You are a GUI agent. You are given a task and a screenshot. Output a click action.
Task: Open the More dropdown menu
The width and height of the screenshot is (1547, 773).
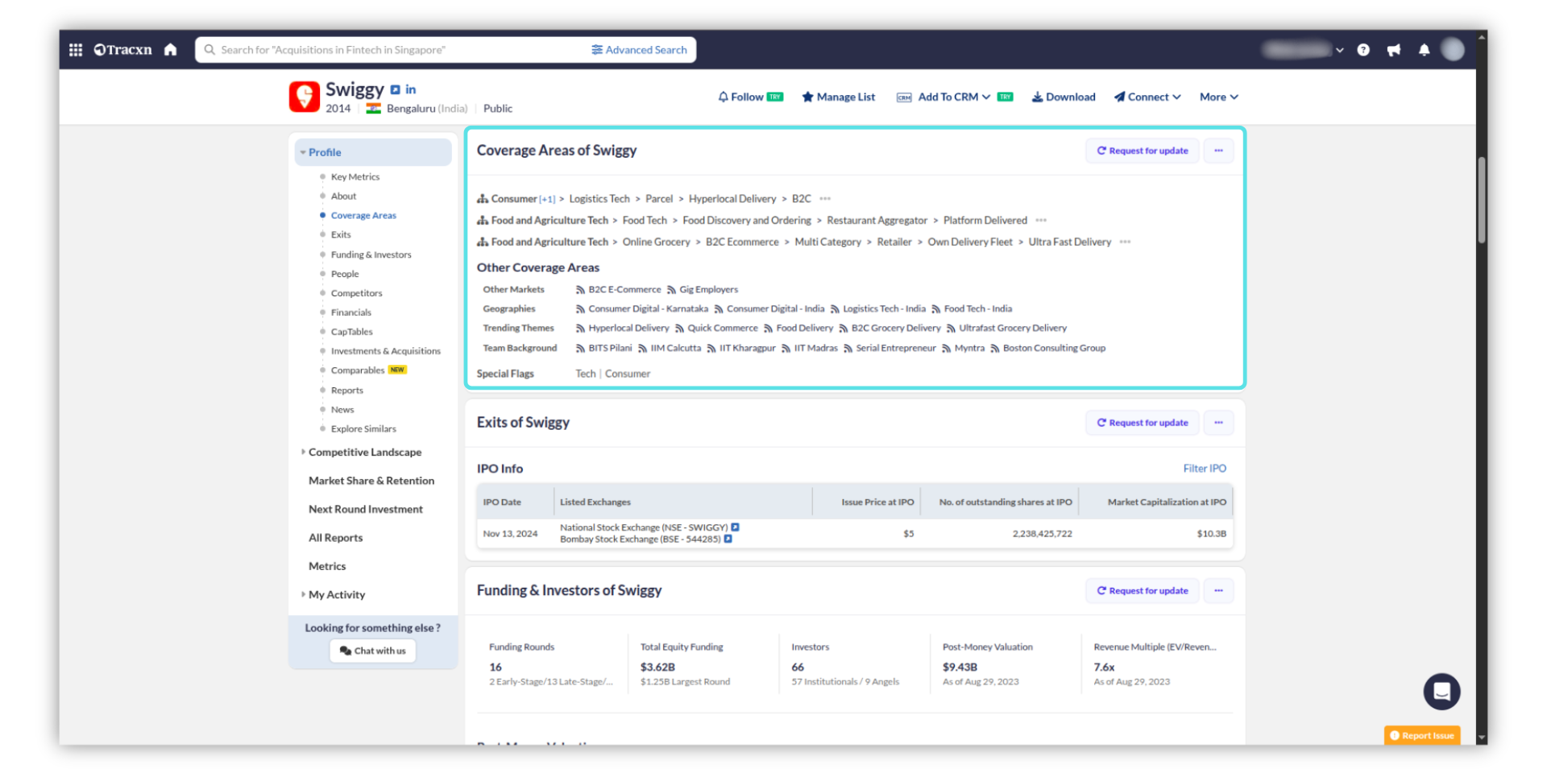pyautogui.click(x=1218, y=97)
